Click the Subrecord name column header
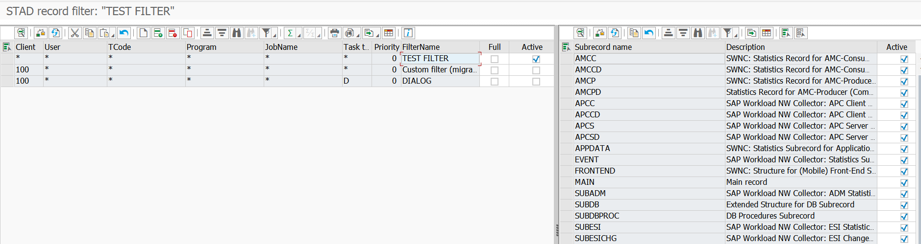Screen dimensions: 921x244 [x=603, y=47]
